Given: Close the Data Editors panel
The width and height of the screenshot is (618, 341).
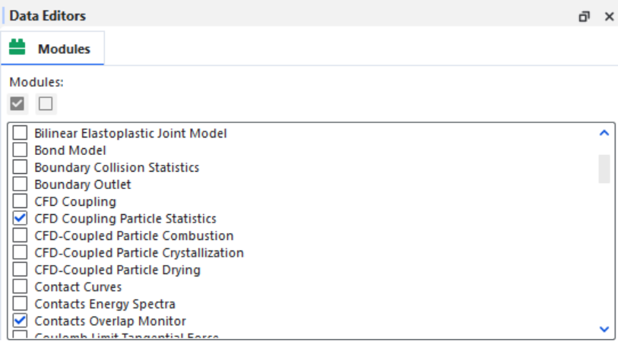Looking at the screenshot, I should [609, 17].
